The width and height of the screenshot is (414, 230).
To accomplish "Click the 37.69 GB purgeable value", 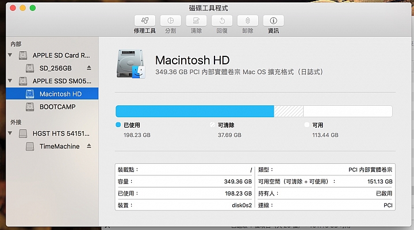I will click(229, 135).
